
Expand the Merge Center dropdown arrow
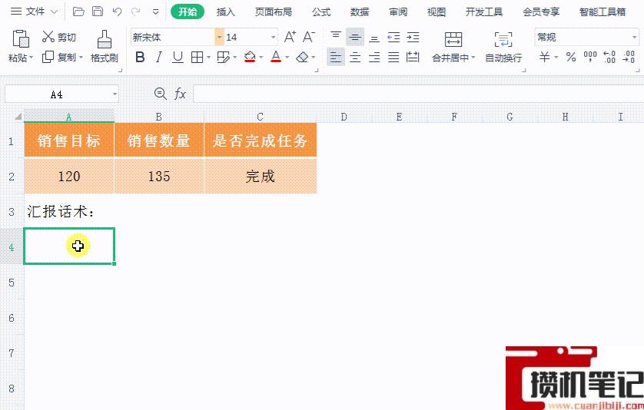point(473,58)
